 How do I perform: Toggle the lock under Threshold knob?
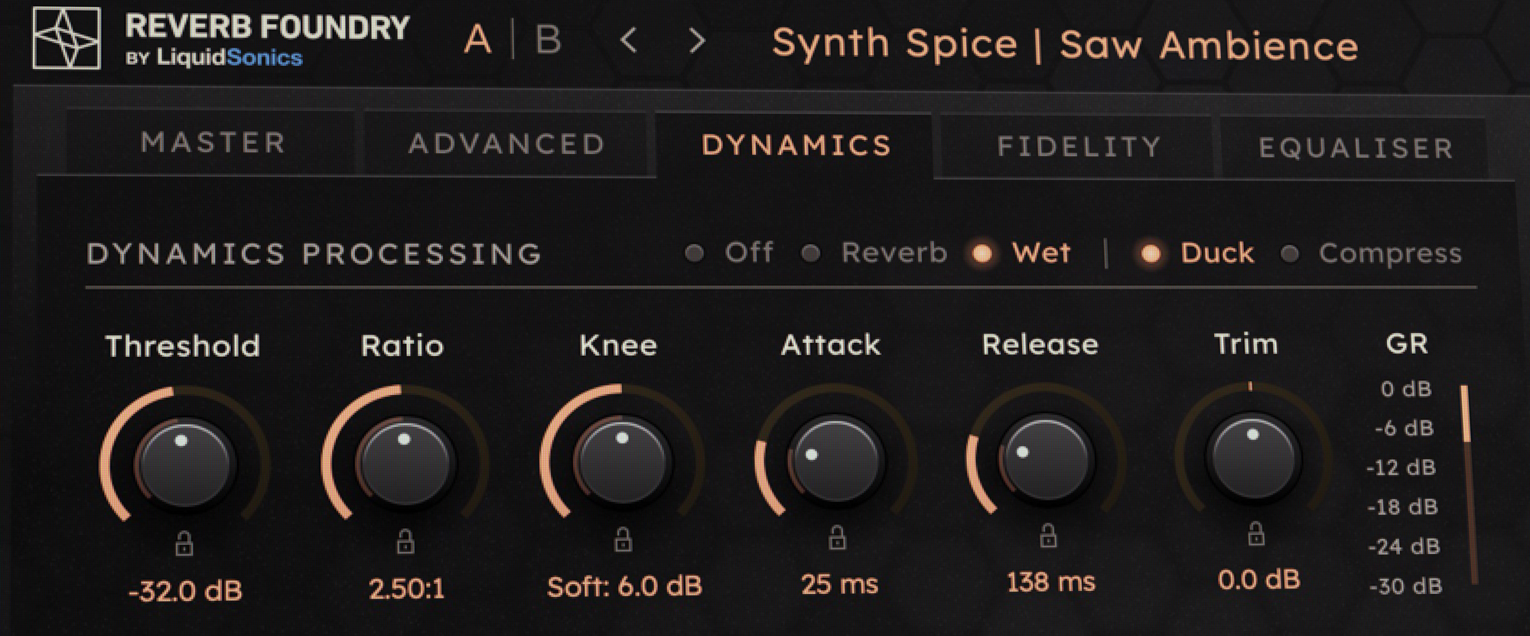(x=184, y=543)
